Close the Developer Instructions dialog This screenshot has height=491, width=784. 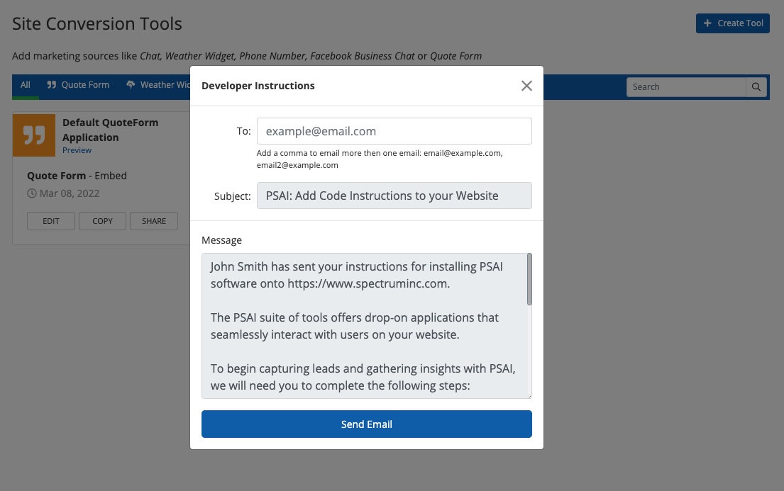tap(526, 86)
